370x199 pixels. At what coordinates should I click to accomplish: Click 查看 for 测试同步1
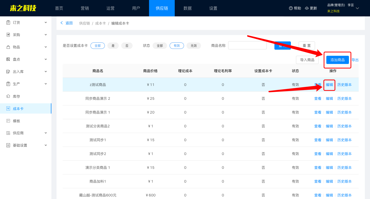(318, 140)
